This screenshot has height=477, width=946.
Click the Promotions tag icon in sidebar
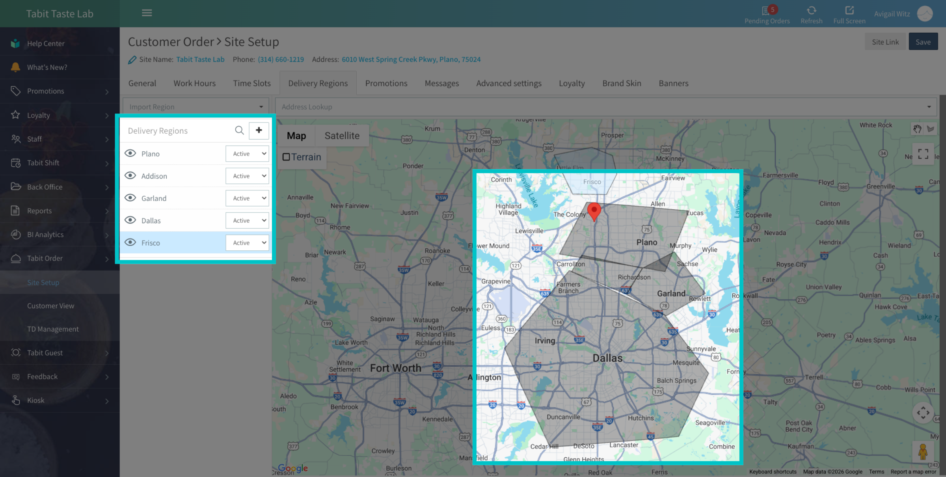15,91
